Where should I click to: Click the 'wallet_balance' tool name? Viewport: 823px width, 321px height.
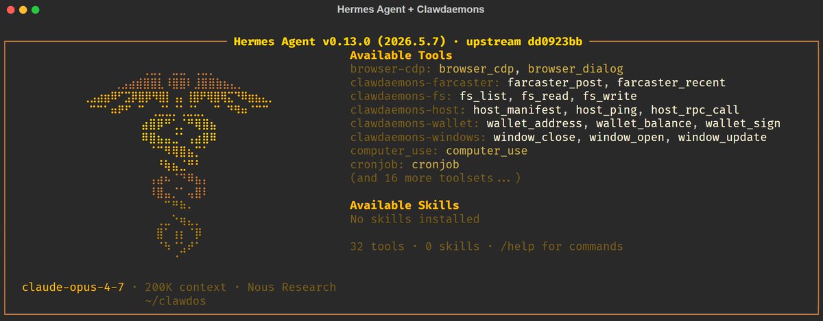point(644,124)
